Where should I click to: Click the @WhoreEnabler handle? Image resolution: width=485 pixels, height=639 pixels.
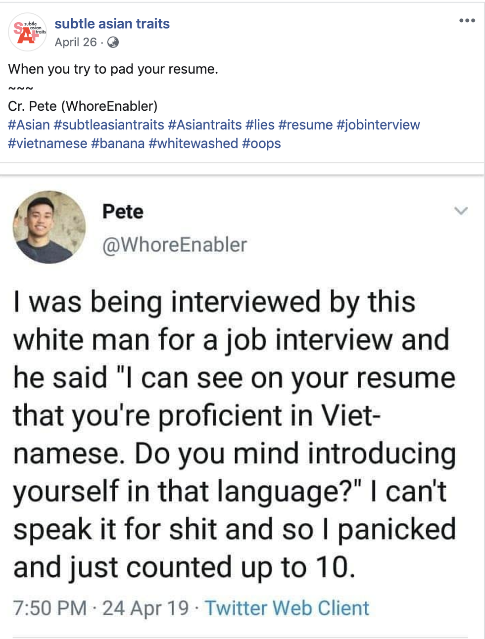[x=174, y=244]
